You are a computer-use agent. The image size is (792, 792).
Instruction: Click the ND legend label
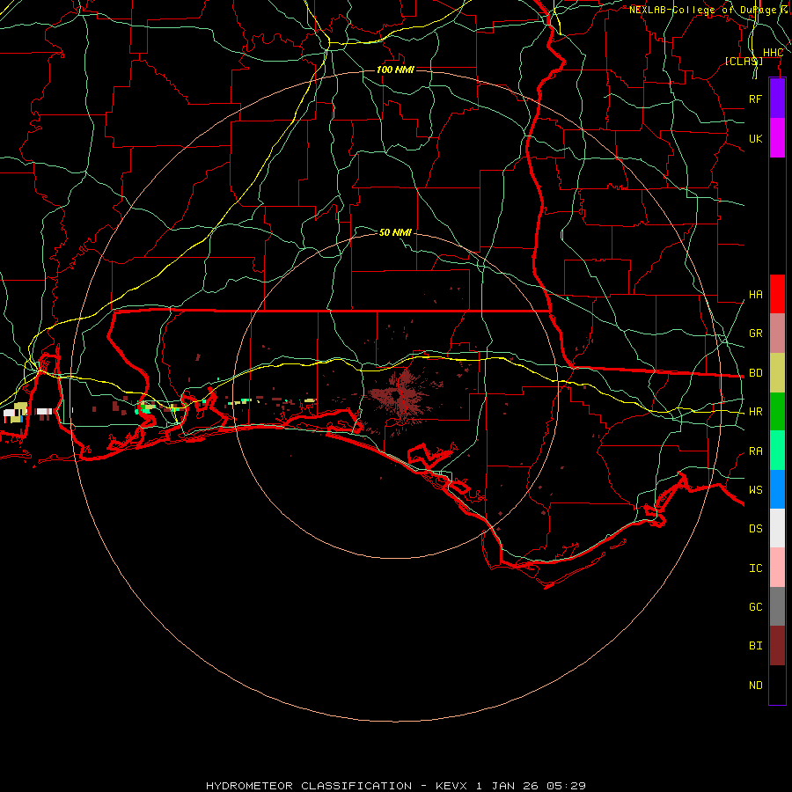pyautogui.click(x=755, y=686)
